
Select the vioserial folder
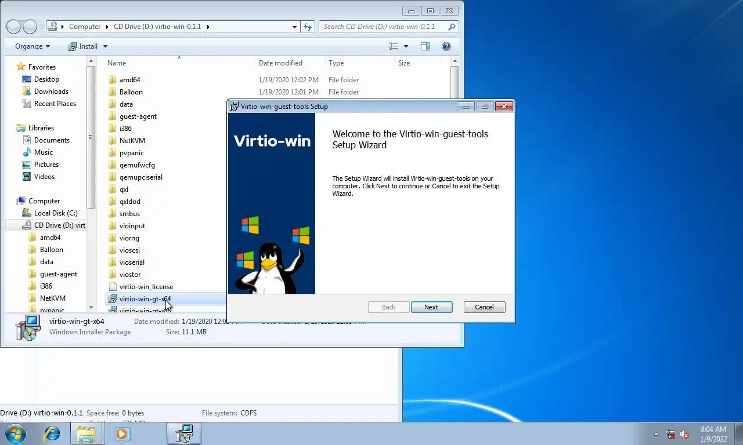pyautogui.click(x=132, y=262)
